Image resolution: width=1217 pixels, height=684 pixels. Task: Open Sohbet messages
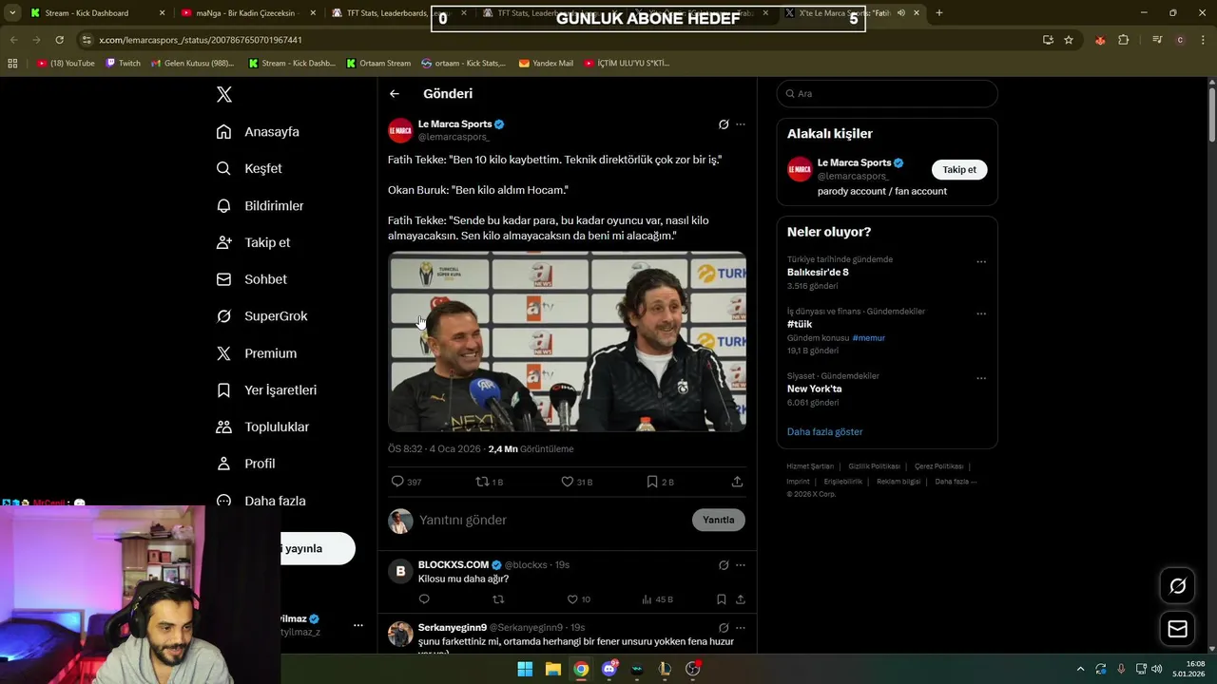click(251, 279)
